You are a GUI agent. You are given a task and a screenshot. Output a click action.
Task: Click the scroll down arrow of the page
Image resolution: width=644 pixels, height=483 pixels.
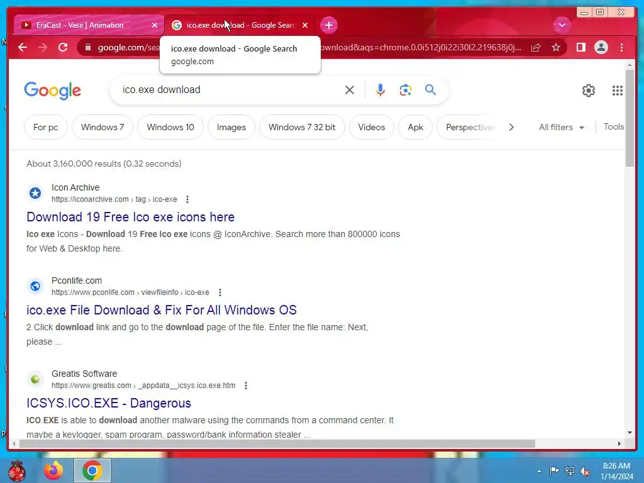[630, 433]
